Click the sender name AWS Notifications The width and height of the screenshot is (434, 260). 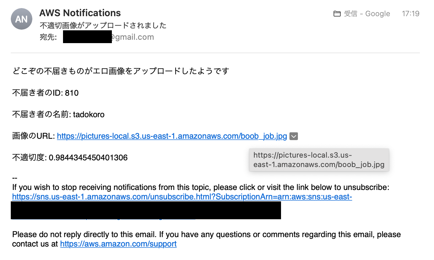pos(80,13)
